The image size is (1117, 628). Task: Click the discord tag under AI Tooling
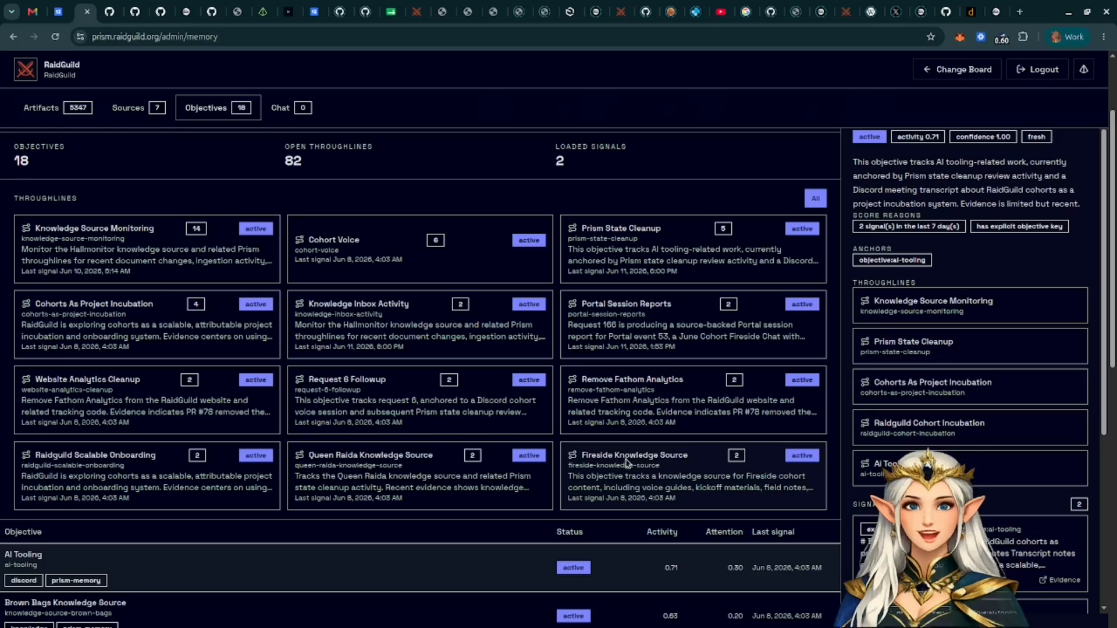(x=24, y=580)
